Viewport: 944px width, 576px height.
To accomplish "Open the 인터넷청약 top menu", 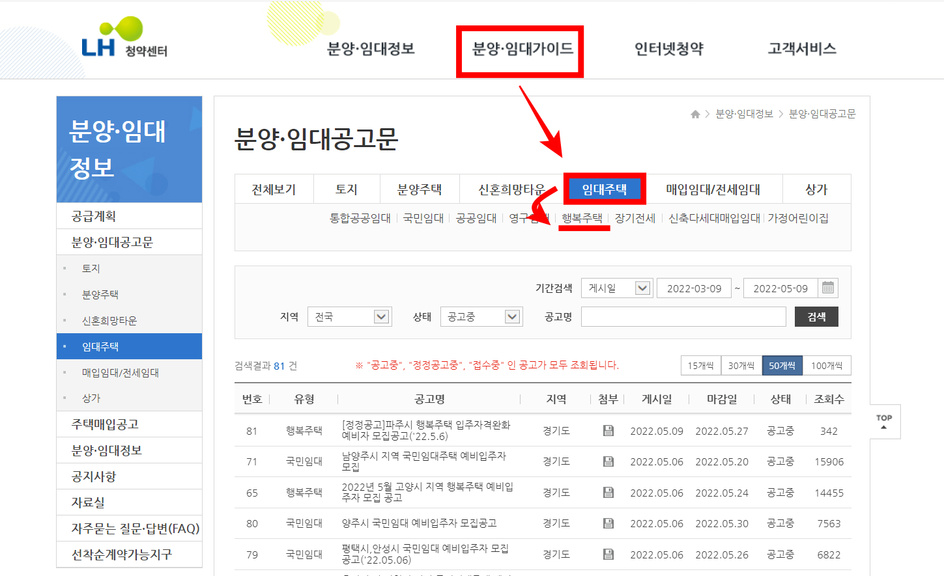I will tap(669, 48).
